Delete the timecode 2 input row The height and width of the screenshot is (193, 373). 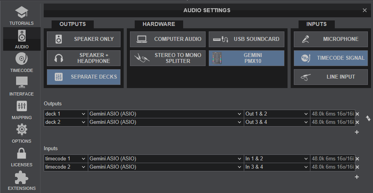[x=357, y=167]
